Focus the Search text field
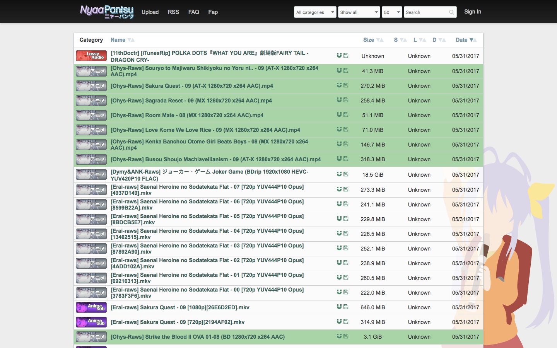This screenshot has height=348, width=557. (x=425, y=12)
